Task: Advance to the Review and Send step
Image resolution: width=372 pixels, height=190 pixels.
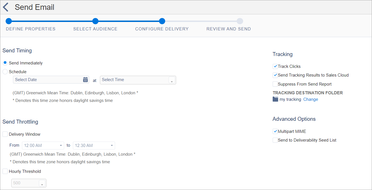Action: 228,29
